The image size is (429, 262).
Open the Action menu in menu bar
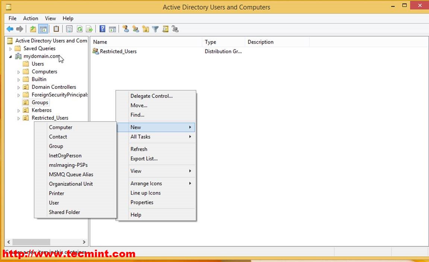point(31,18)
